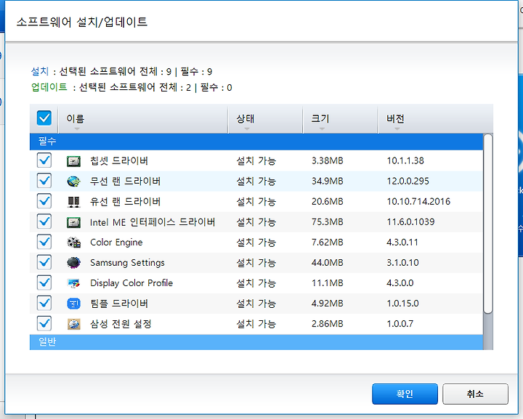Click 설치 가능 status in Samsung Settings row
This screenshot has width=523, height=419.
(x=256, y=263)
